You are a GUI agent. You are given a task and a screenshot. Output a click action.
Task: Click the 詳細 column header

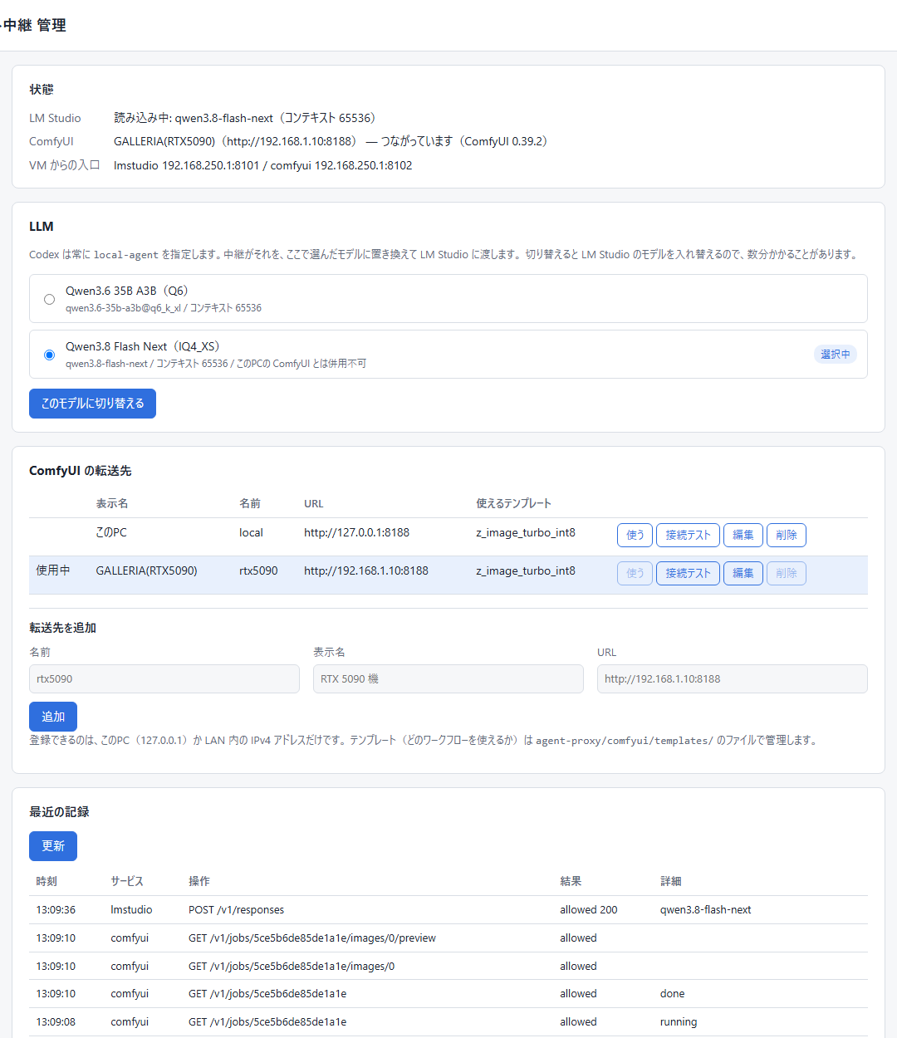click(671, 881)
